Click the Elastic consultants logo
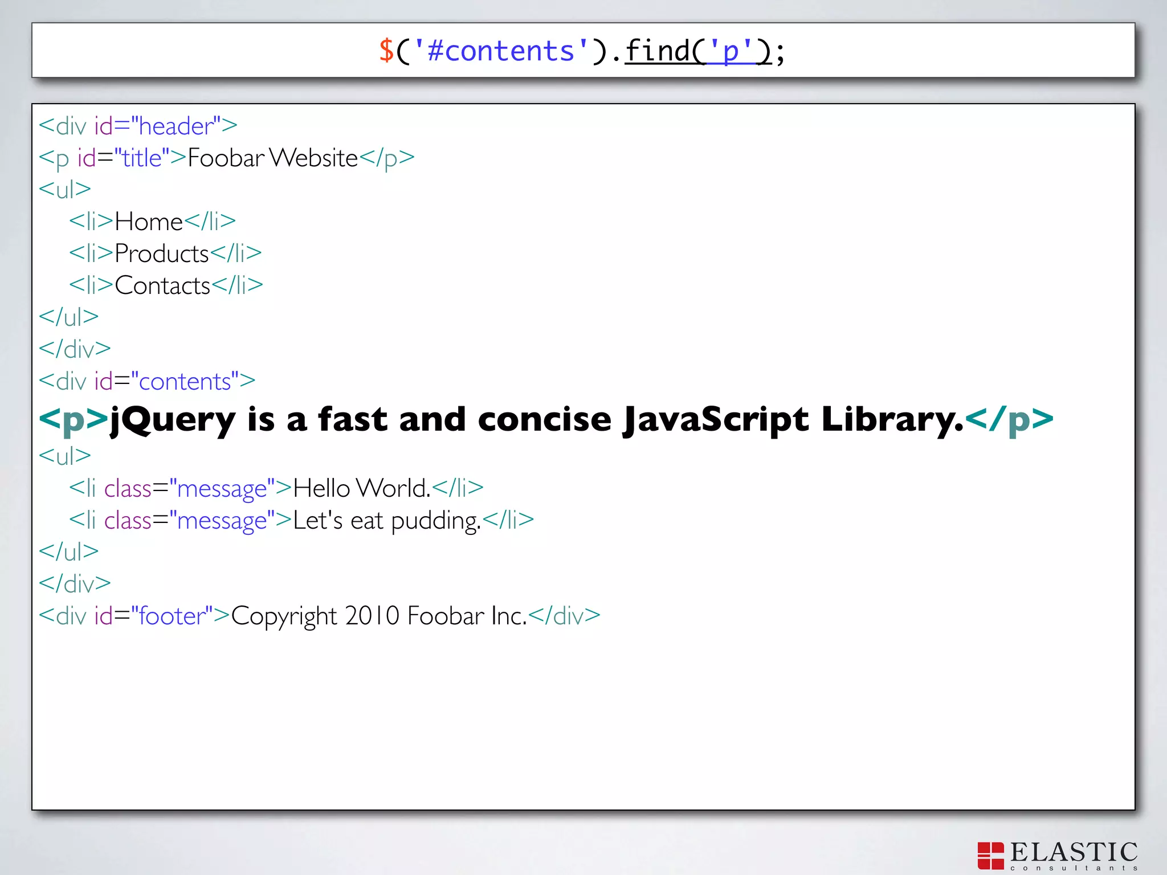This screenshot has width=1167, height=875. coord(1058,856)
